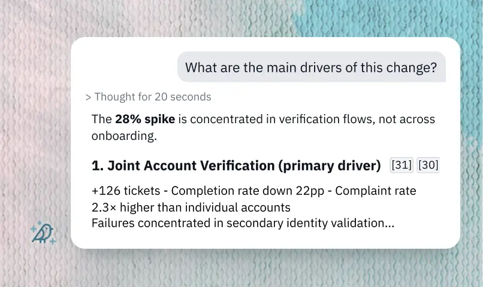Click the '(primary driver)' label in heading
Screen dimensions: 483x287
(x=330, y=166)
